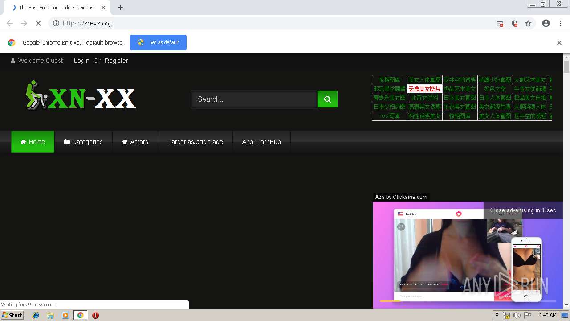This screenshot has height=321, width=570.
Task: Open Action Center flag in tray
Action: point(528,315)
